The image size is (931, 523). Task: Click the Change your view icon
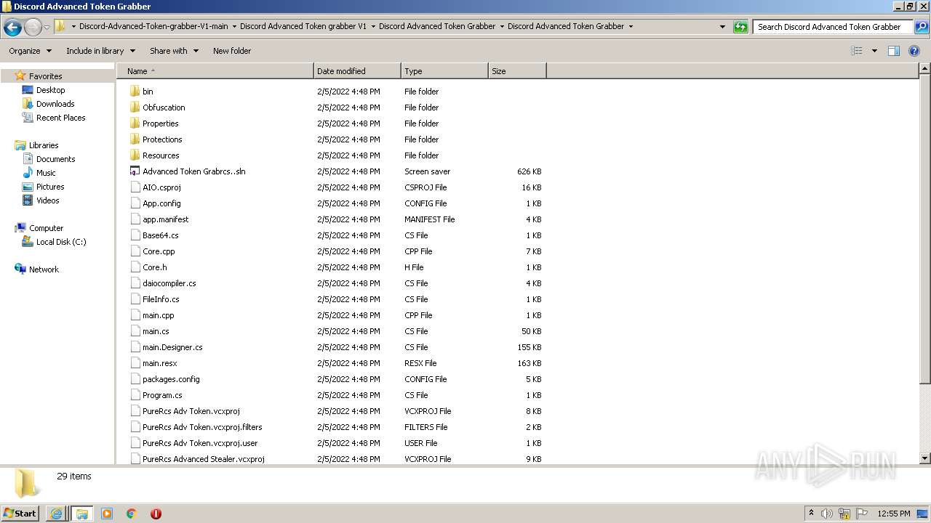point(857,51)
